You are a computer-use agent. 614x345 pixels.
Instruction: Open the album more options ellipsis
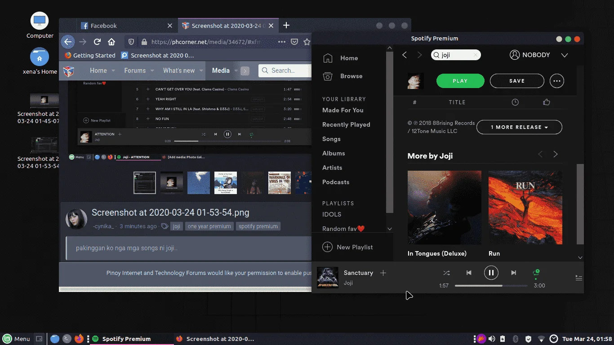(557, 81)
